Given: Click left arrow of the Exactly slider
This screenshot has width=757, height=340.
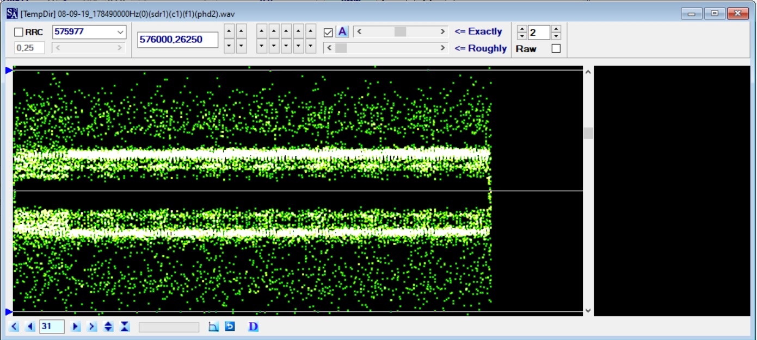Looking at the screenshot, I should pyautogui.click(x=359, y=32).
